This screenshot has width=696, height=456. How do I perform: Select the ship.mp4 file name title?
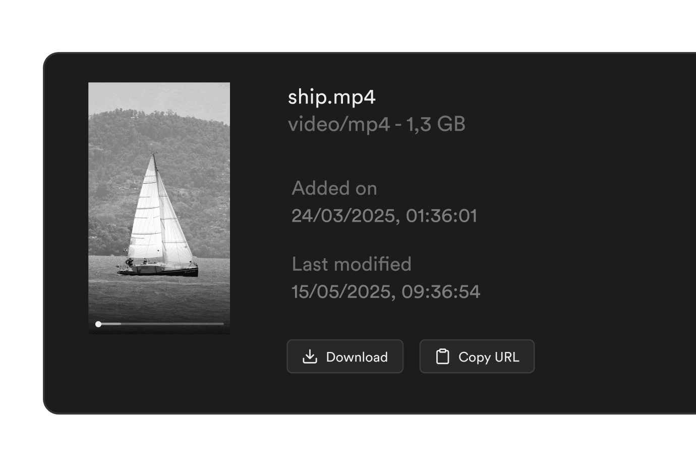pyautogui.click(x=331, y=97)
